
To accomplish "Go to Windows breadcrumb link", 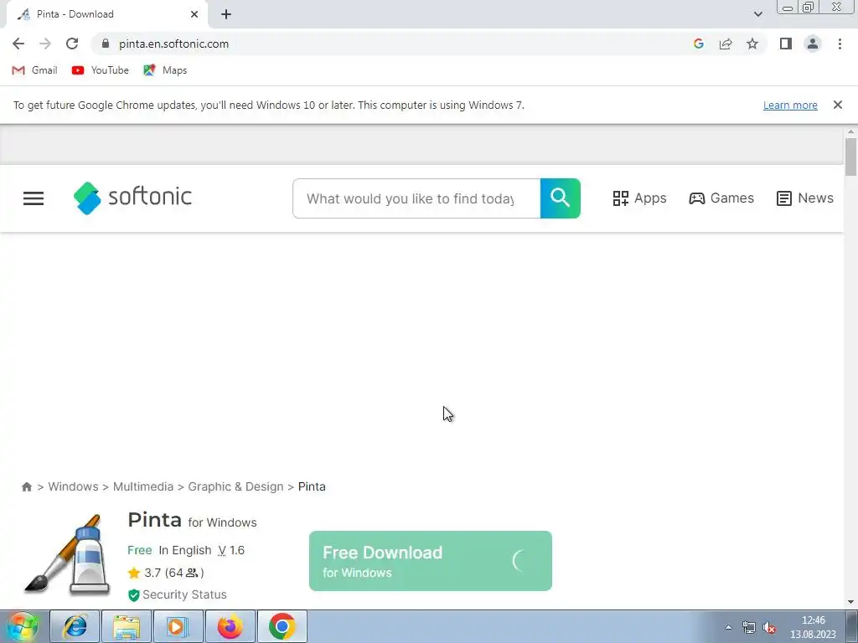I will tap(74, 486).
